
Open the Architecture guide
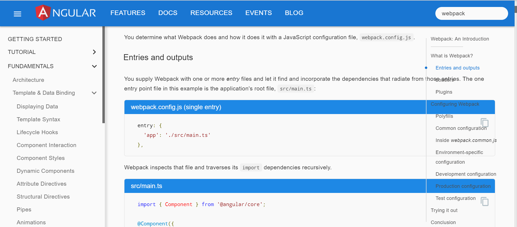pyautogui.click(x=28, y=80)
